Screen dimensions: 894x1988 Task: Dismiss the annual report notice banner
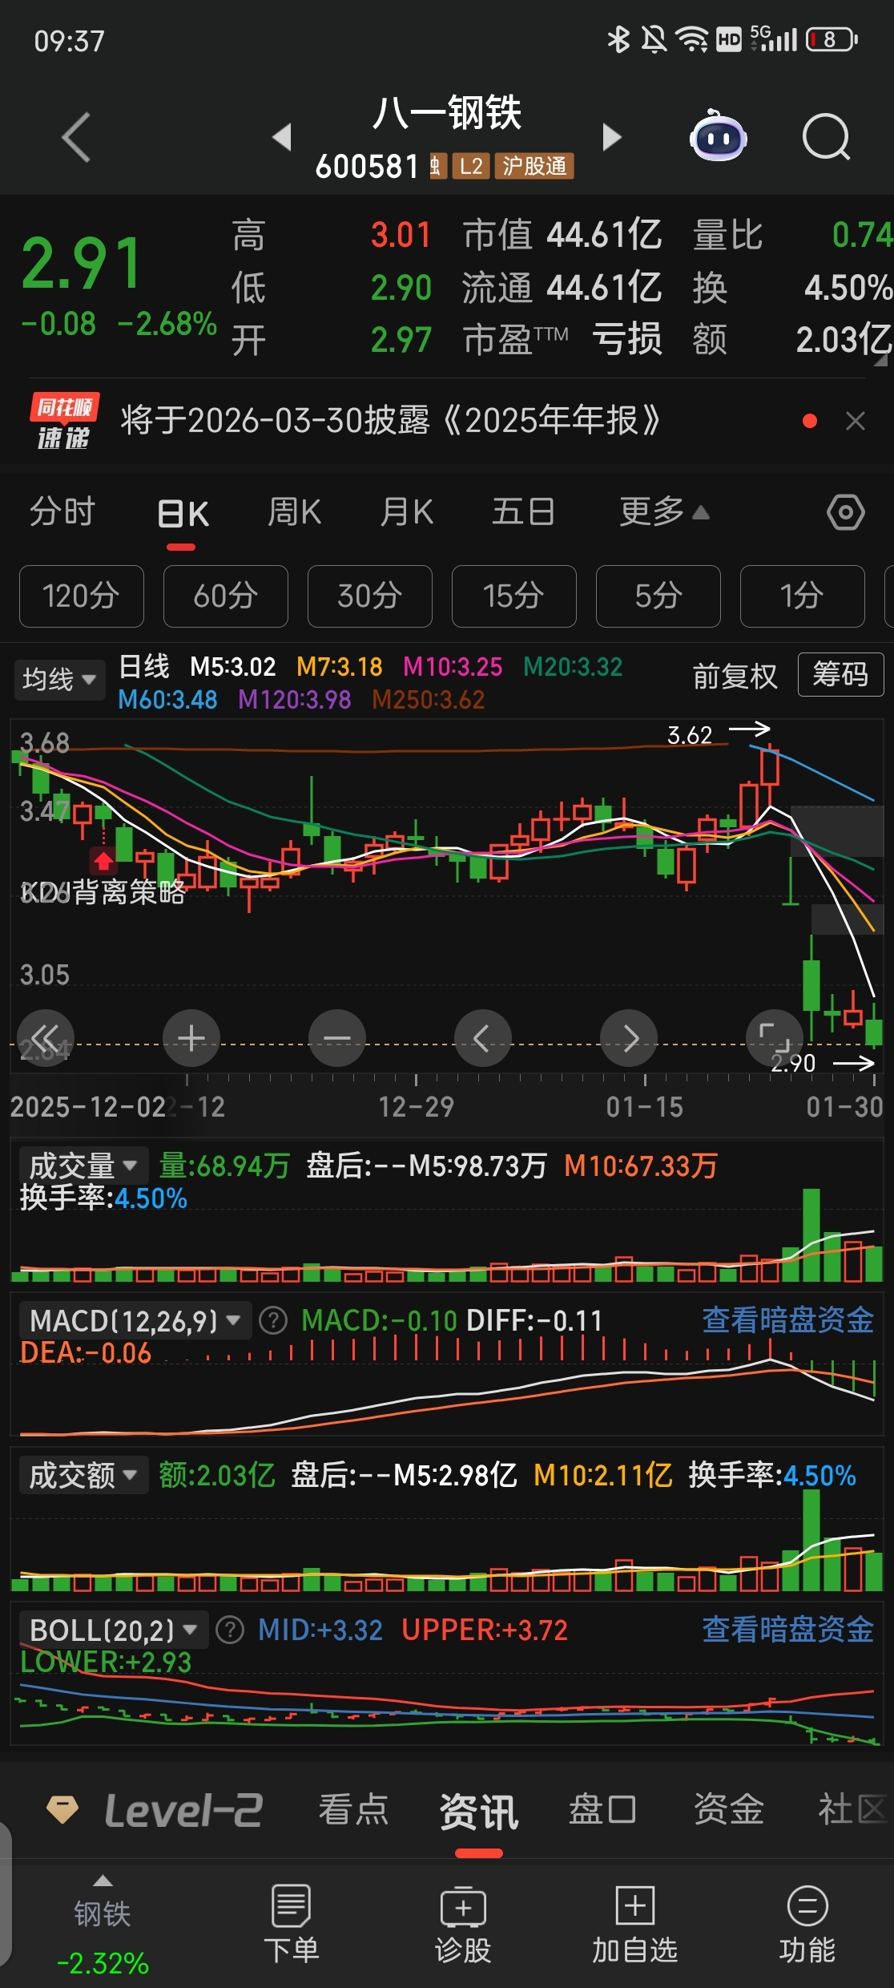tap(856, 421)
